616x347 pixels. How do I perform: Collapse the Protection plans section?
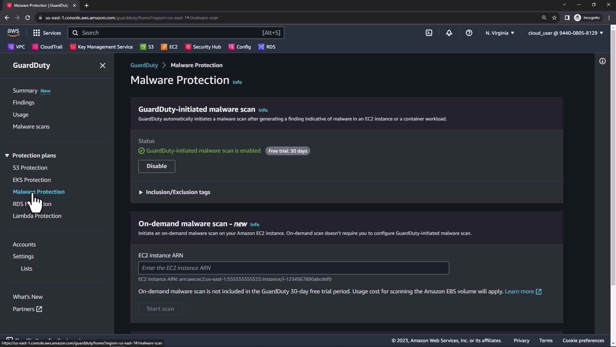(x=7, y=156)
